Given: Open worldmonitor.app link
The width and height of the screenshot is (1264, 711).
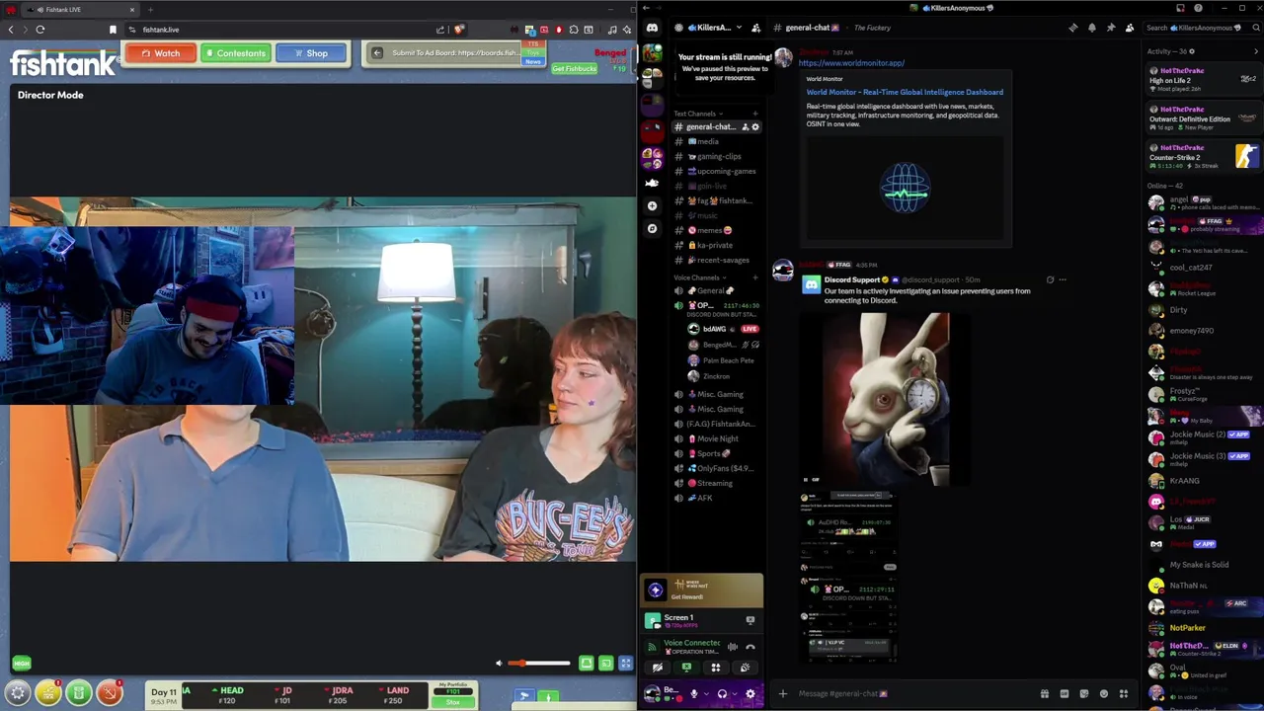Looking at the screenshot, I should point(851,63).
